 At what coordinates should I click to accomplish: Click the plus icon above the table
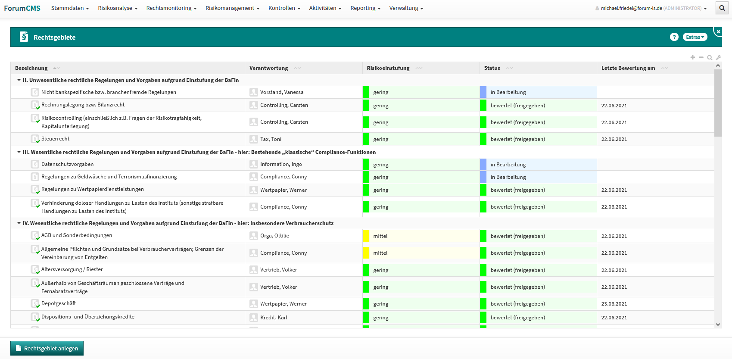click(x=692, y=57)
